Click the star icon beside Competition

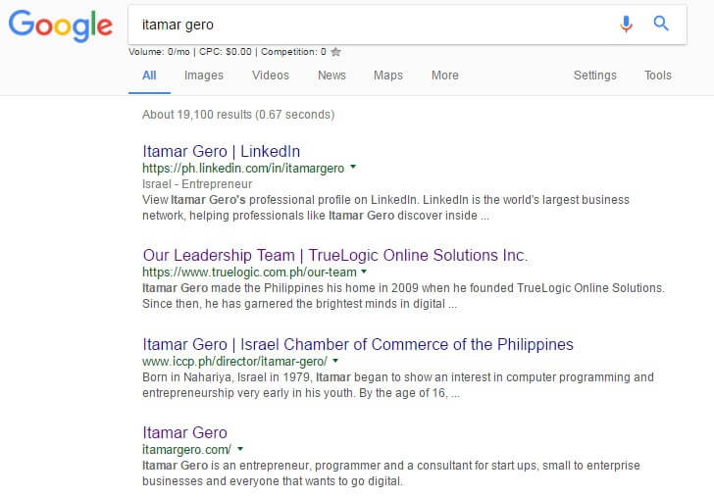[x=335, y=52]
